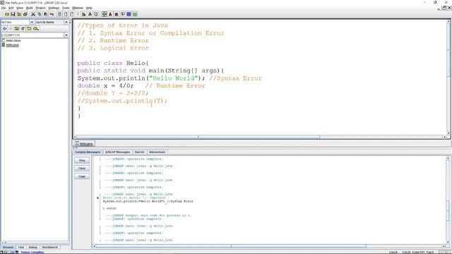The image size is (452, 254).
Task: Switch to the jGRASP Messages tab
Action: (x=118, y=152)
